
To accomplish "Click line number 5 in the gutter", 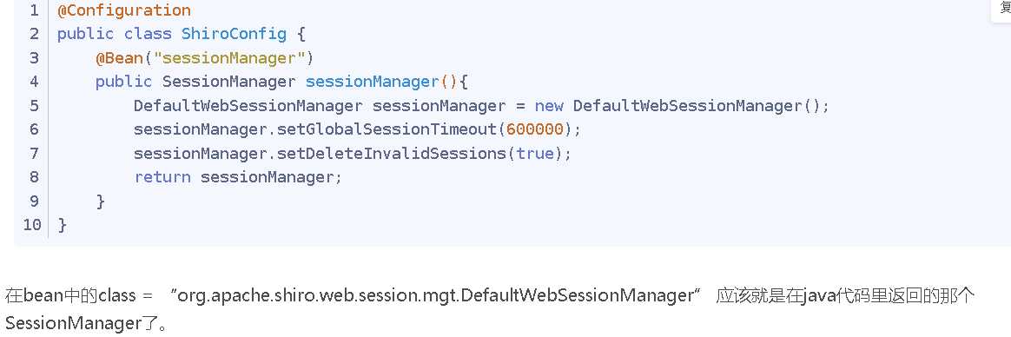I will pyautogui.click(x=34, y=106).
